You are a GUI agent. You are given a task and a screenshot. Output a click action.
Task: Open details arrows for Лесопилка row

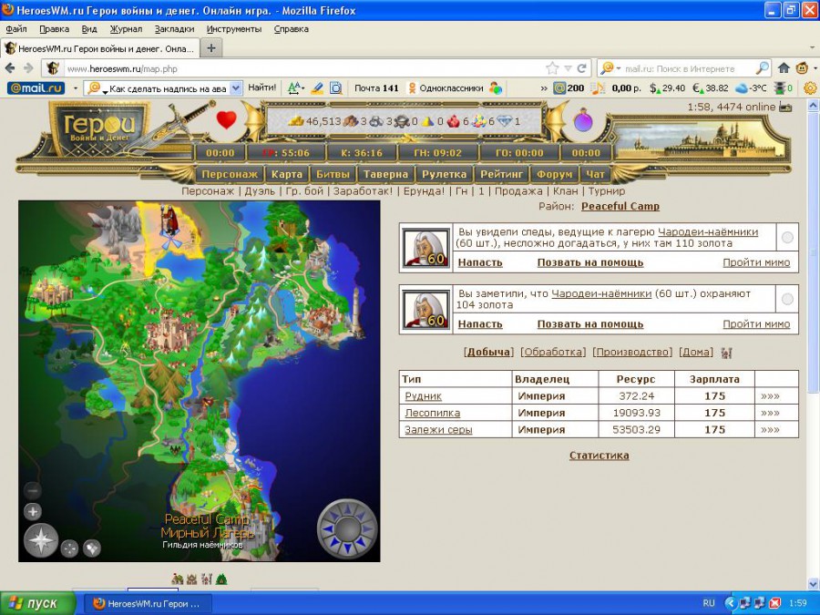pyautogui.click(x=770, y=413)
